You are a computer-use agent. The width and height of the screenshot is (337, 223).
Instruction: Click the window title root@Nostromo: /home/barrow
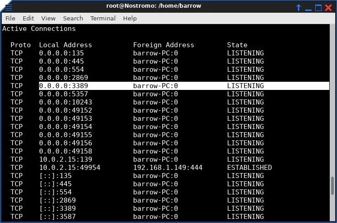click(x=154, y=6)
